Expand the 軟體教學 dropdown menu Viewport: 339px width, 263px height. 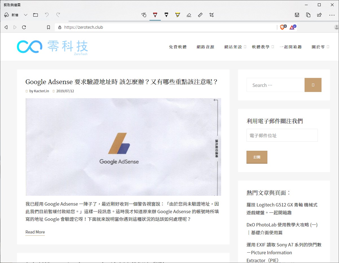pos(263,47)
